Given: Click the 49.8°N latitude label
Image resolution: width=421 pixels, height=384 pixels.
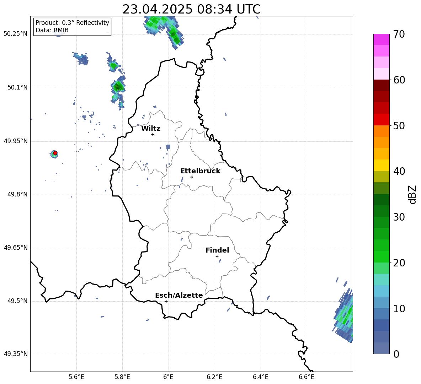Looking at the screenshot, I should [x=17, y=194].
